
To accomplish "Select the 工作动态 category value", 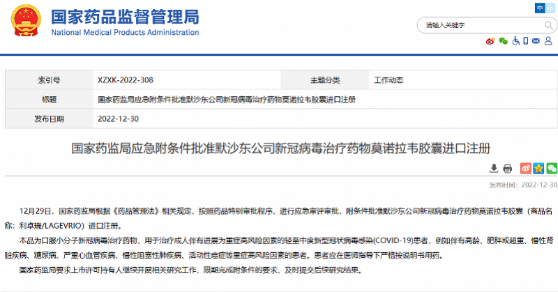I will (x=389, y=80).
